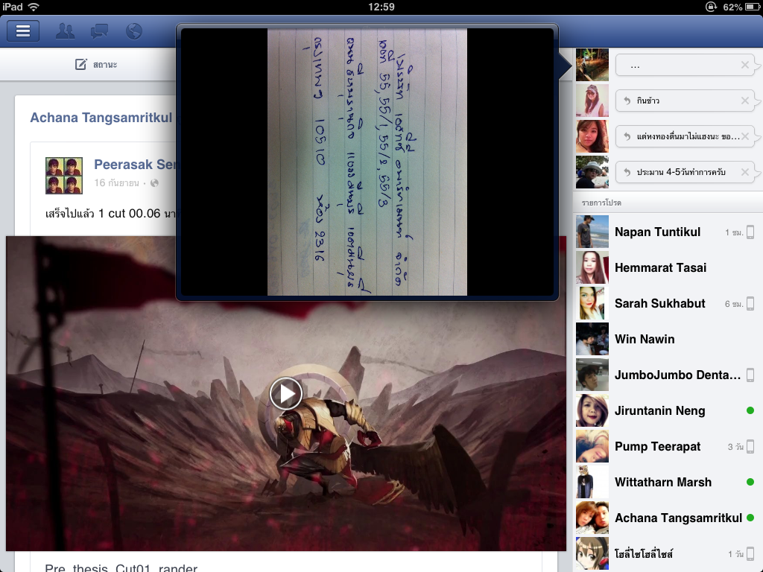Screen dimensions: 763x572
Task: Tap the orientation lock icon in status bar
Action: [x=711, y=7]
